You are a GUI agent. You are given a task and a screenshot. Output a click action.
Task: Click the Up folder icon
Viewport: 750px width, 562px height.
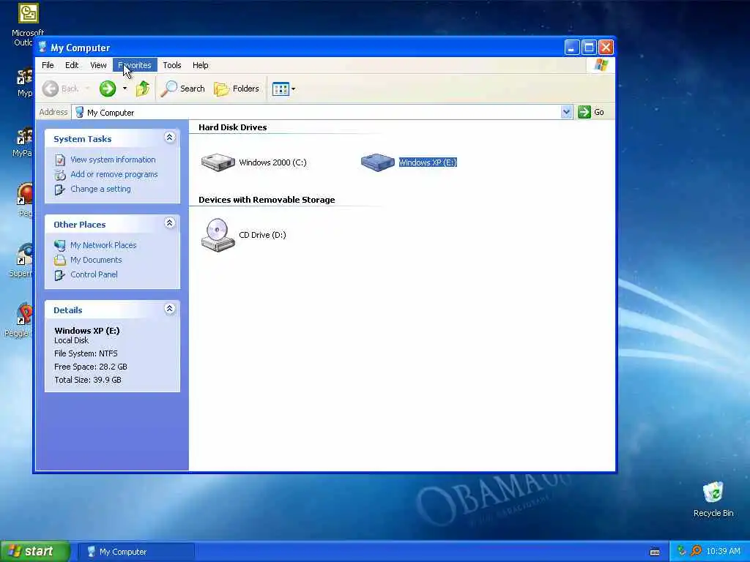tap(143, 89)
